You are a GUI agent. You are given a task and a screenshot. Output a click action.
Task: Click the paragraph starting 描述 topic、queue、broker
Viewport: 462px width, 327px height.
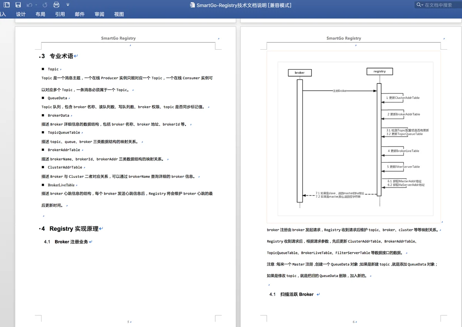(x=90, y=142)
